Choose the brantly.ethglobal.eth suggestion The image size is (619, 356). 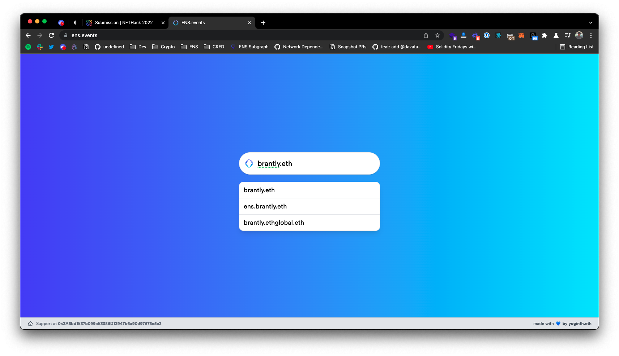pyautogui.click(x=309, y=223)
